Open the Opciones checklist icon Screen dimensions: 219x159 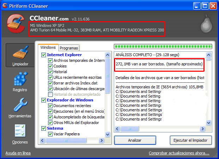[x=20, y=131]
